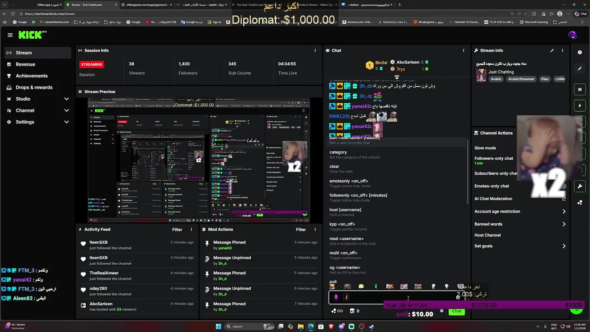Click the STREAMING status badge
The width and height of the screenshot is (590, 332).
pos(91,65)
